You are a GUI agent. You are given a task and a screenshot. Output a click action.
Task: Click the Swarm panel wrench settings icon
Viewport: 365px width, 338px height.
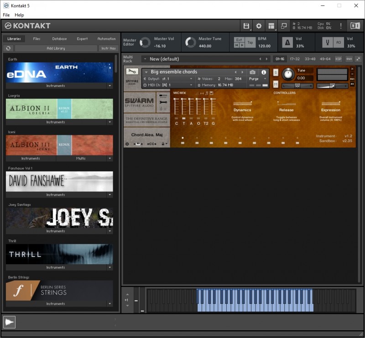[163, 102]
